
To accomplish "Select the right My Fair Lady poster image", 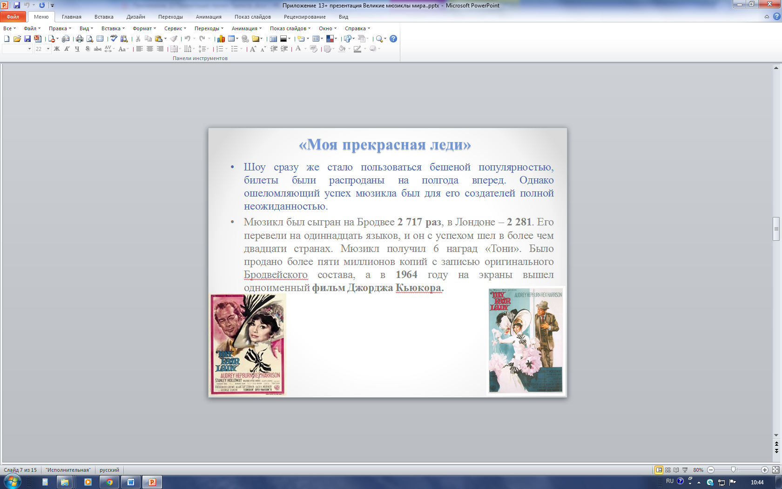I will (x=526, y=341).
